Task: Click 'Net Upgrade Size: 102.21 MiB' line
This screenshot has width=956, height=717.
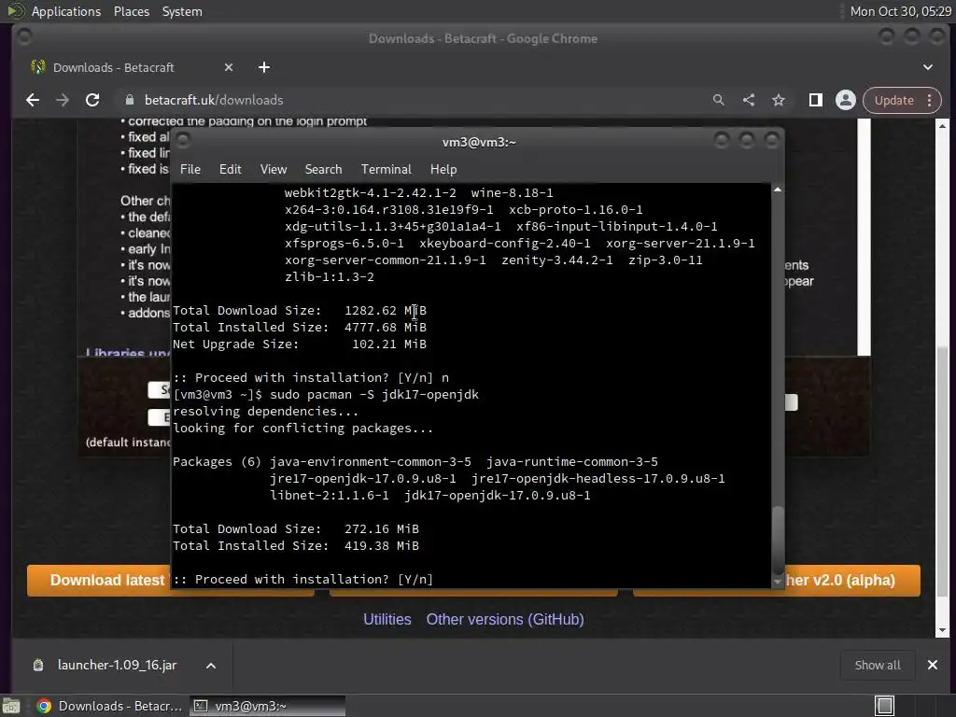Action: (300, 344)
